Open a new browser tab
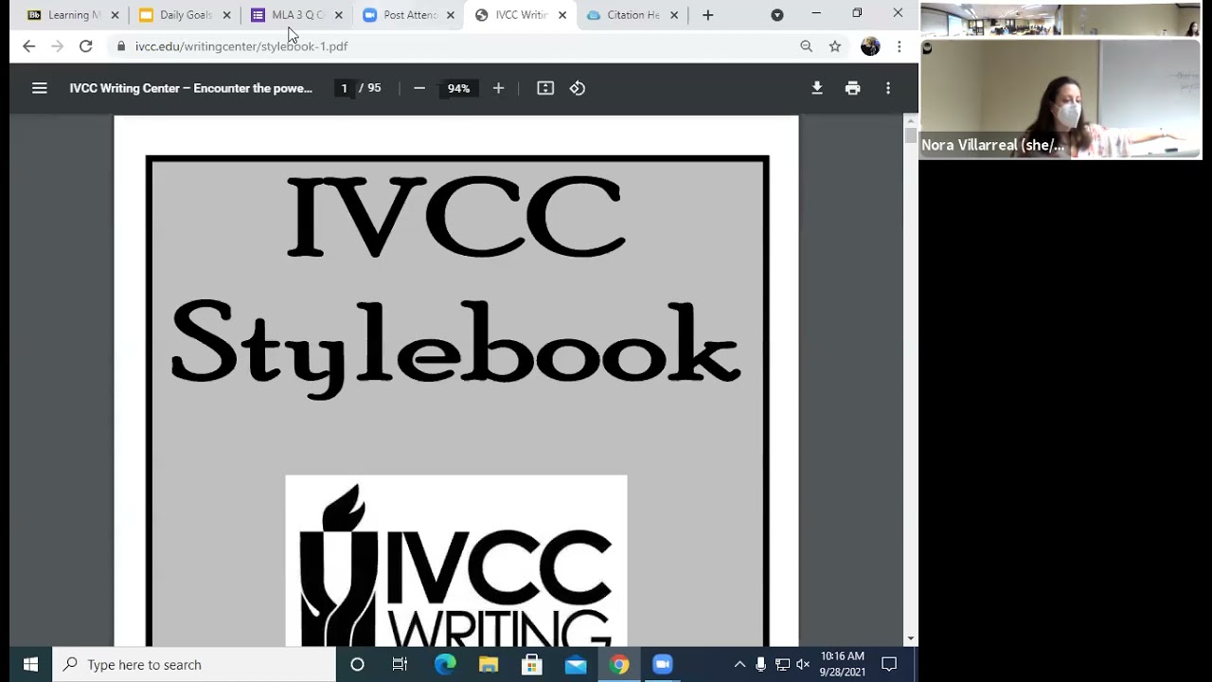 (x=707, y=15)
